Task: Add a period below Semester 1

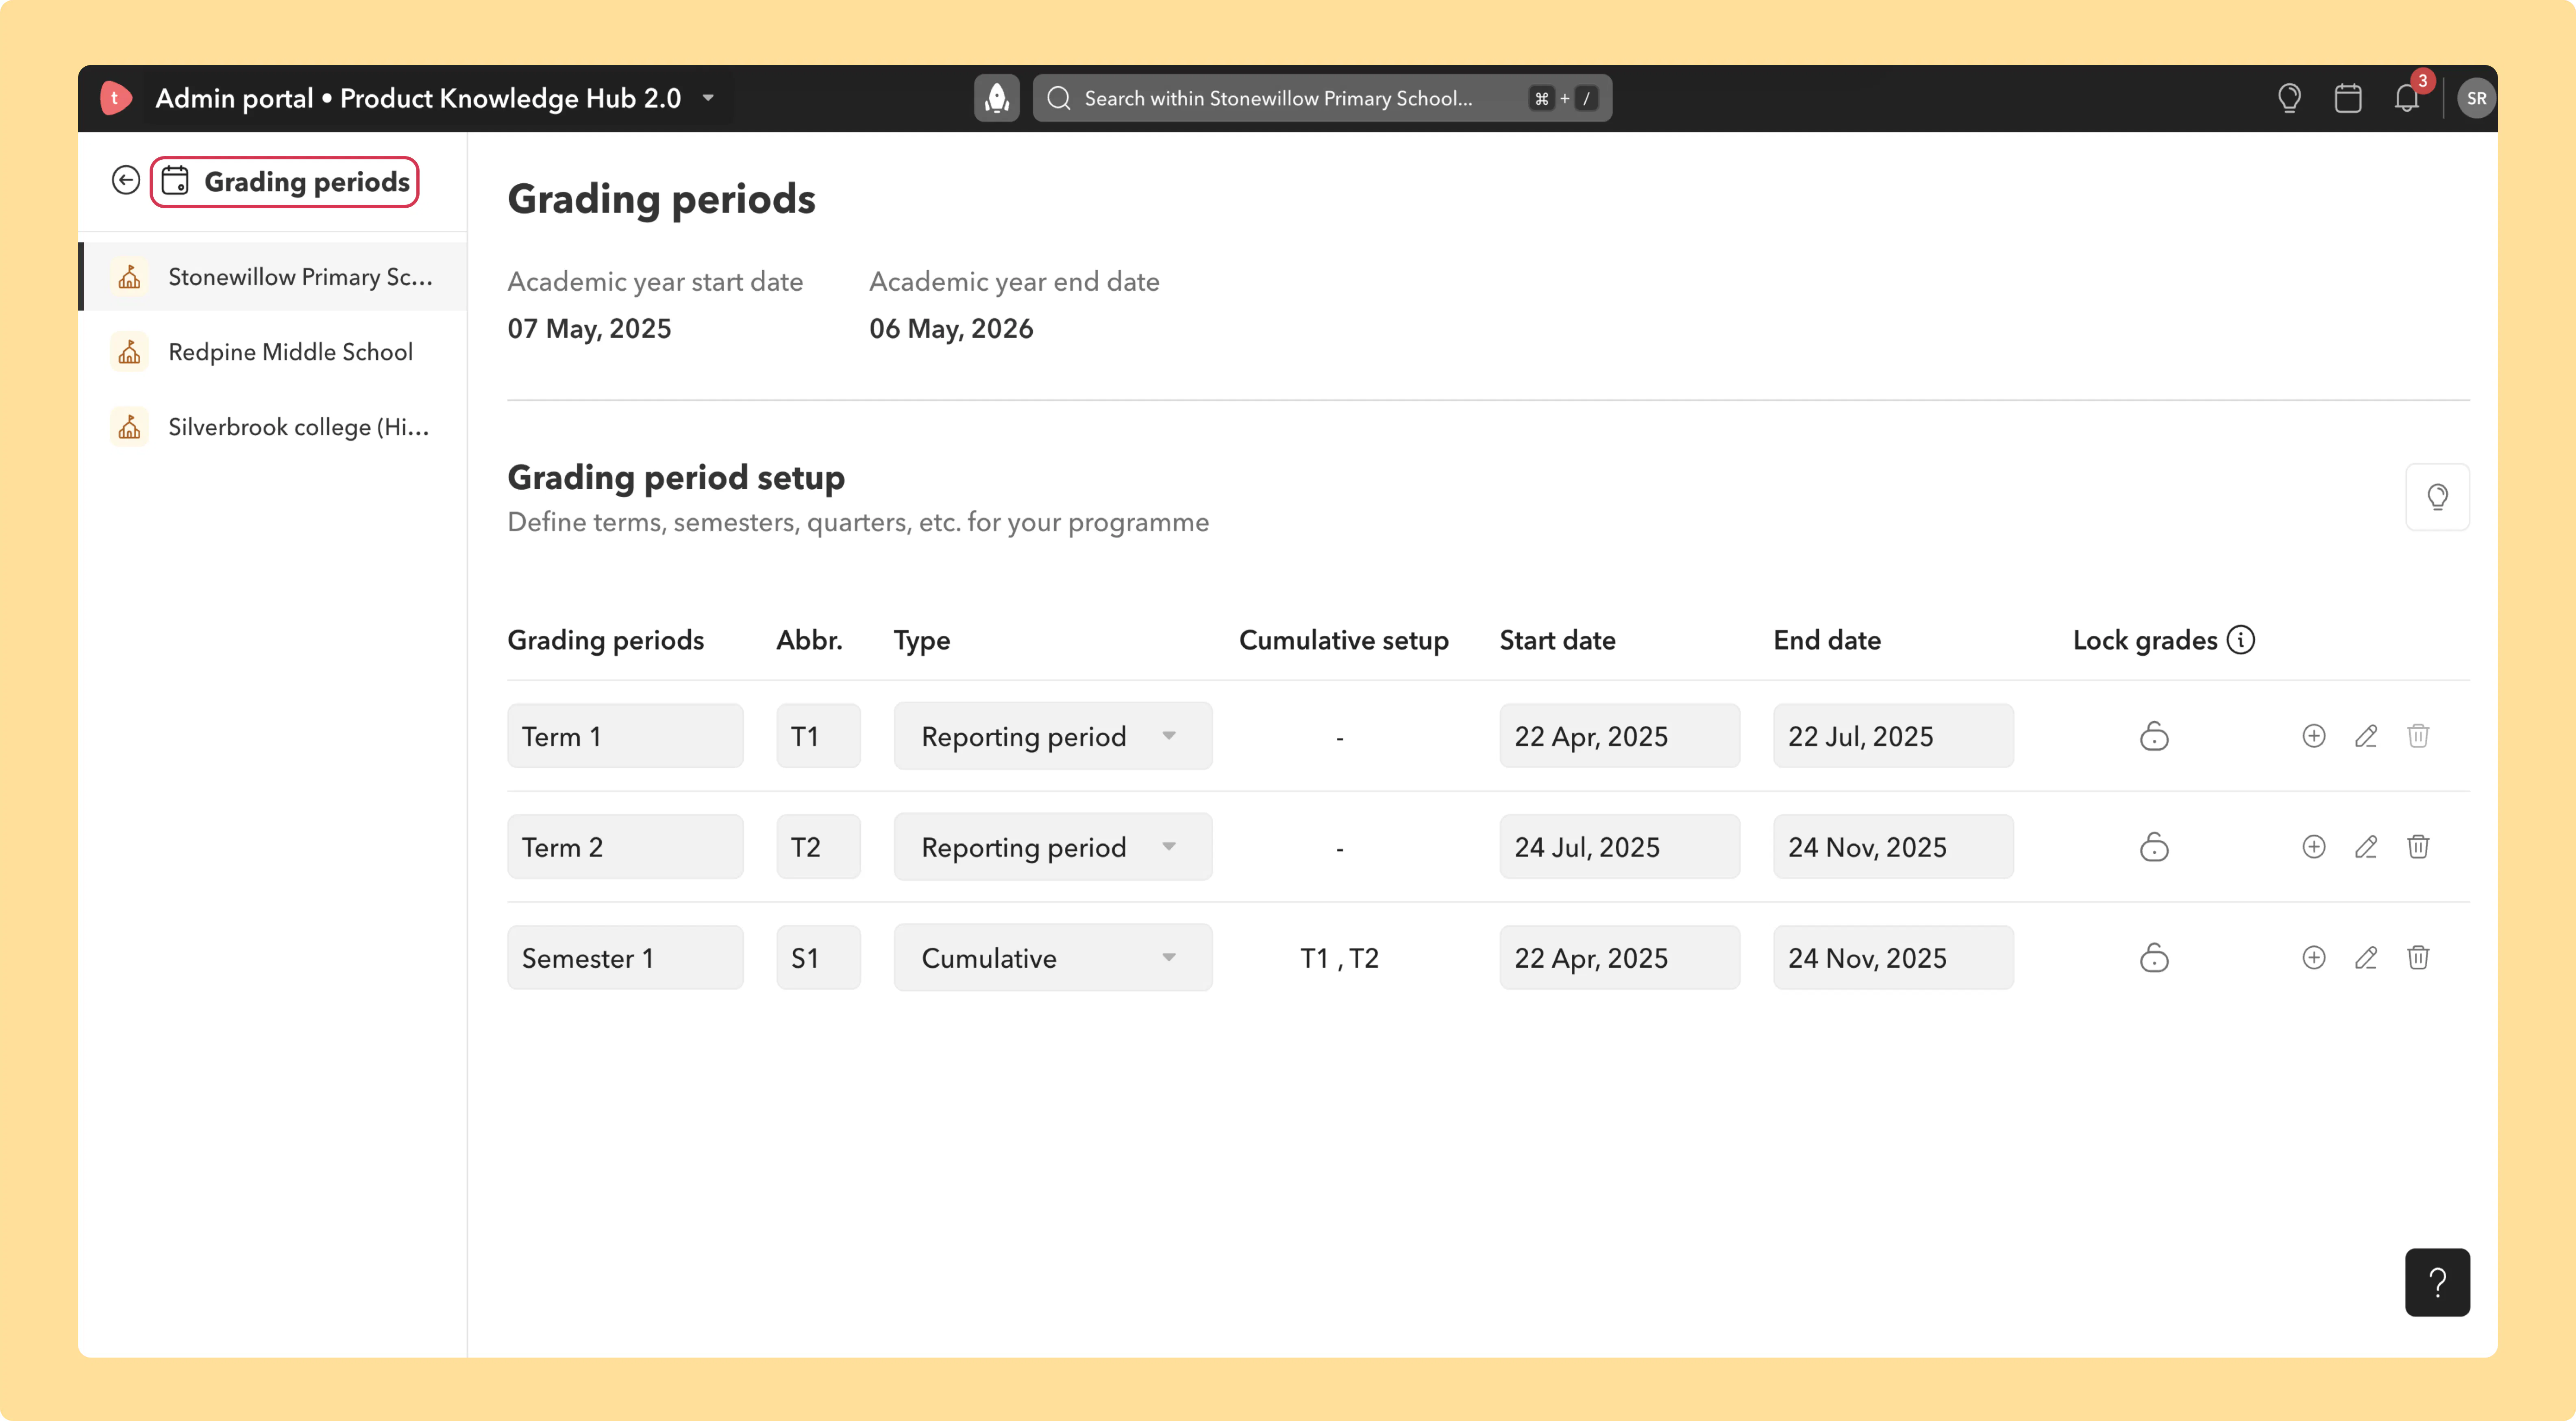Action: click(2314, 958)
